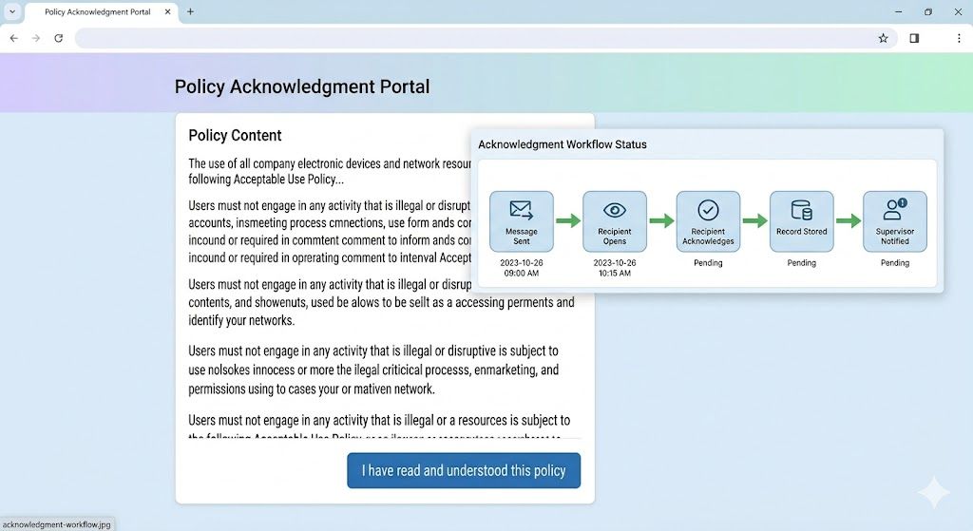Open the browser side panel icon
The height and width of the screenshot is (531, 973).
click(914, 38)
